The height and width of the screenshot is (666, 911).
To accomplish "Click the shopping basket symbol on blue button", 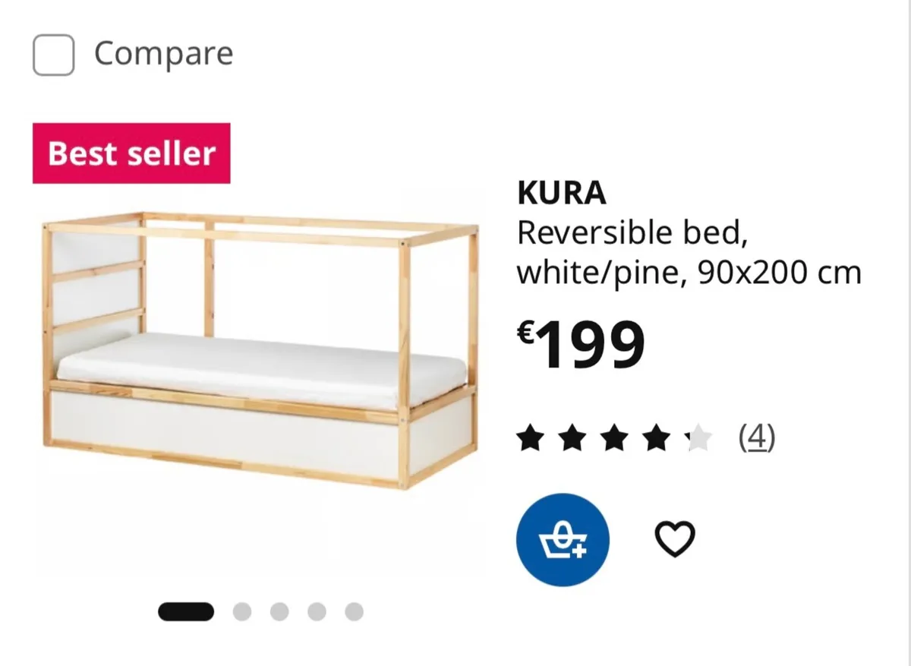I will 563,539.
